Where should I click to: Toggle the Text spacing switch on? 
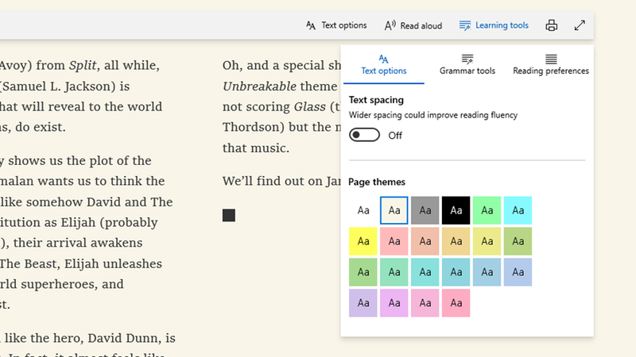(364, 135)
